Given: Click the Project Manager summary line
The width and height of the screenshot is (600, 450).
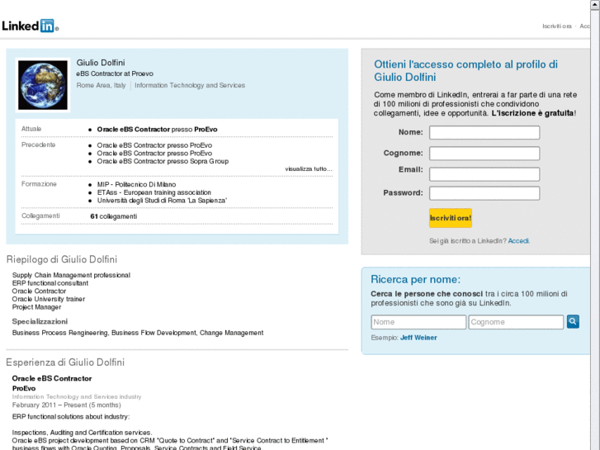Looking at the screenshot, I should point(36,307).
